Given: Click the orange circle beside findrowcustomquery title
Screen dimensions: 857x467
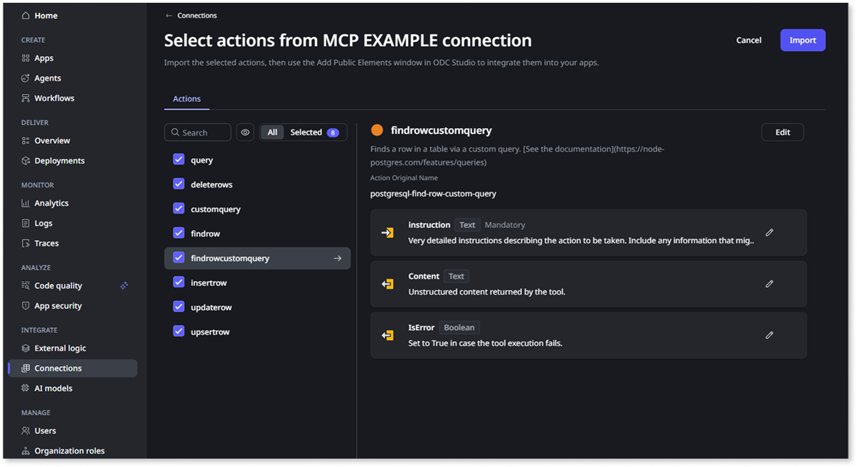Looking at the screenshot, I should 377,130.
